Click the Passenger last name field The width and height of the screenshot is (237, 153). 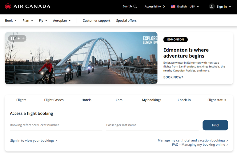coord(152,125)
